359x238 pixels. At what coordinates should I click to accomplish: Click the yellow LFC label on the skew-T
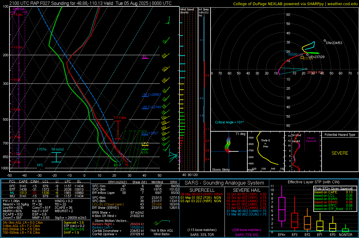(x=145, y=144)
